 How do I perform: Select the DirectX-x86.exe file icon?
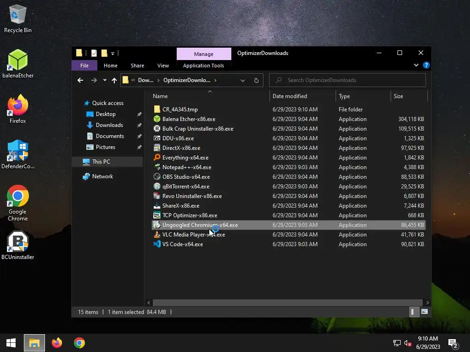click(157, 148)
